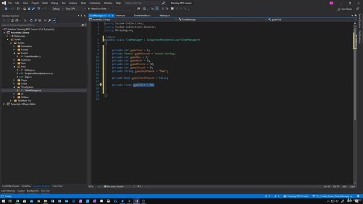Expand the Animation folder

coord(14,46)
